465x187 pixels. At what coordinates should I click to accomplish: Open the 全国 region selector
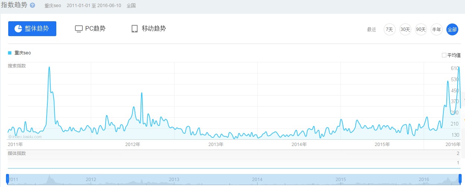pos(131,6)
